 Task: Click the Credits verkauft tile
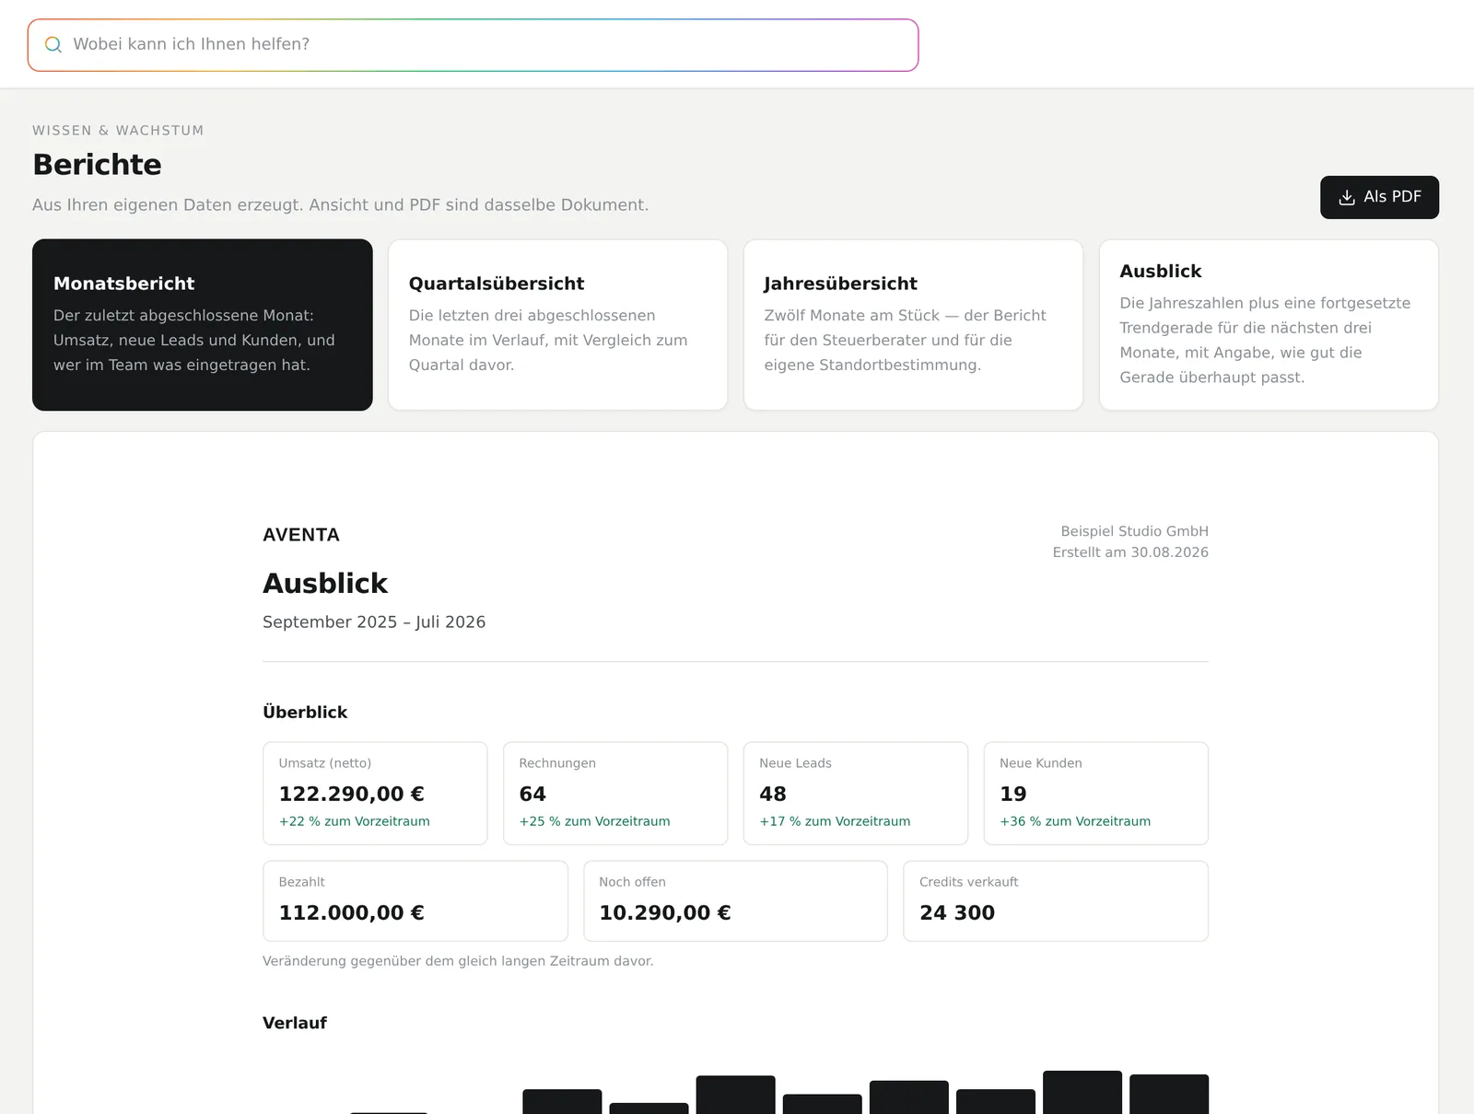1056,901
